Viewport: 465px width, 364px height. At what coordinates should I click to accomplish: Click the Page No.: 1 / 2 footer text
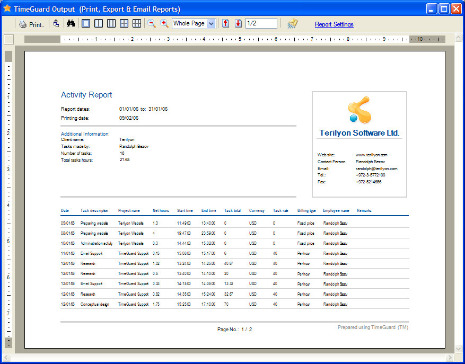234,330
